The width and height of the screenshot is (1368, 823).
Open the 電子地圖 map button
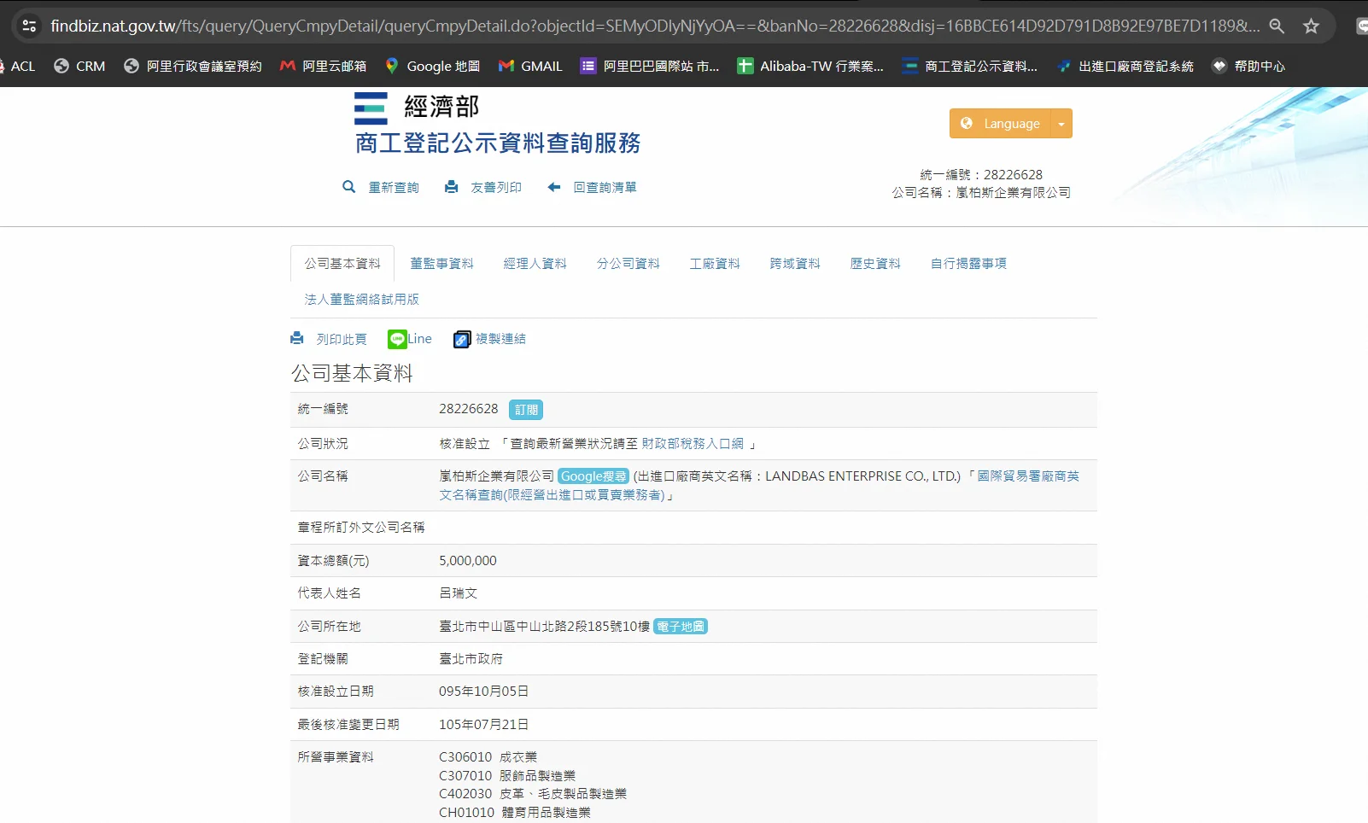pyautogui.click(x=681, y=627)
